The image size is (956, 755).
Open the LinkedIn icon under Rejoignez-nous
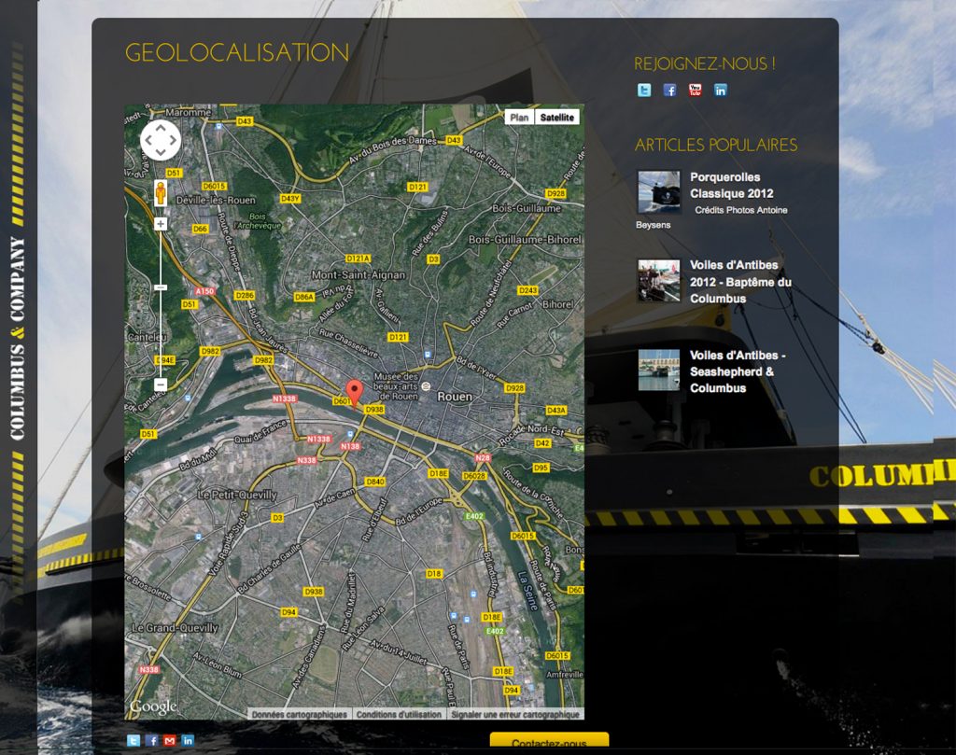[x=721, y=91]
